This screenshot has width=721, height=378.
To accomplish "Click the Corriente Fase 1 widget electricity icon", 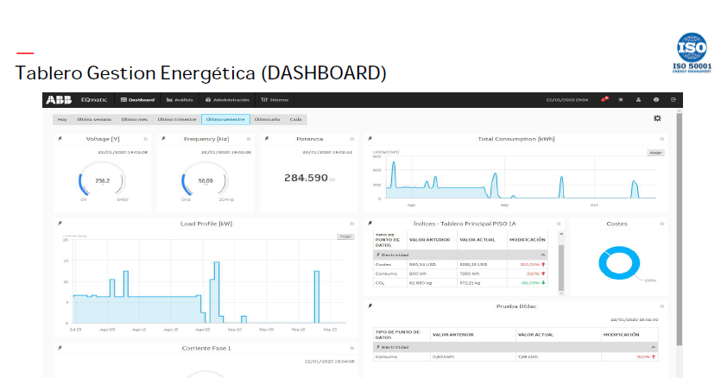I will coord(60,348).
